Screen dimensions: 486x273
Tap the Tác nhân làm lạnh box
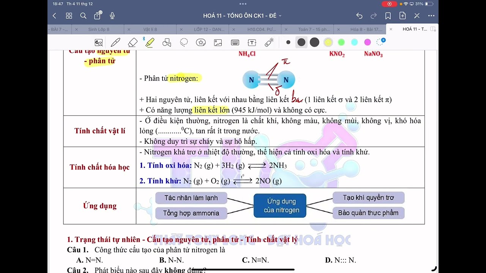(191, 198)
